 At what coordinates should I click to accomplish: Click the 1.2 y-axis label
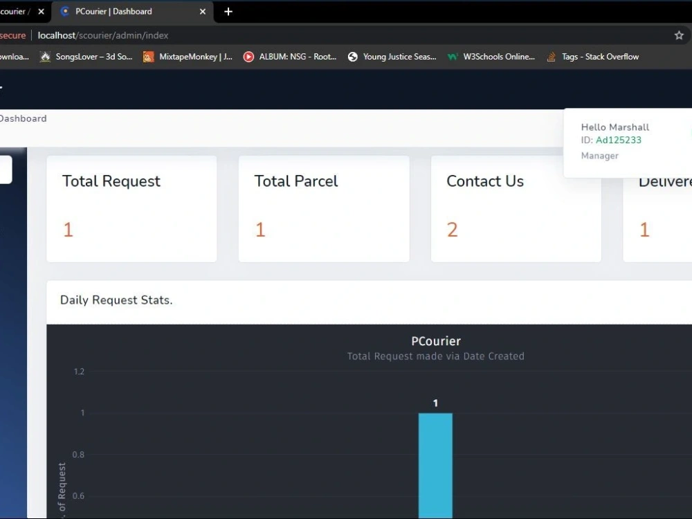(79, 372)
